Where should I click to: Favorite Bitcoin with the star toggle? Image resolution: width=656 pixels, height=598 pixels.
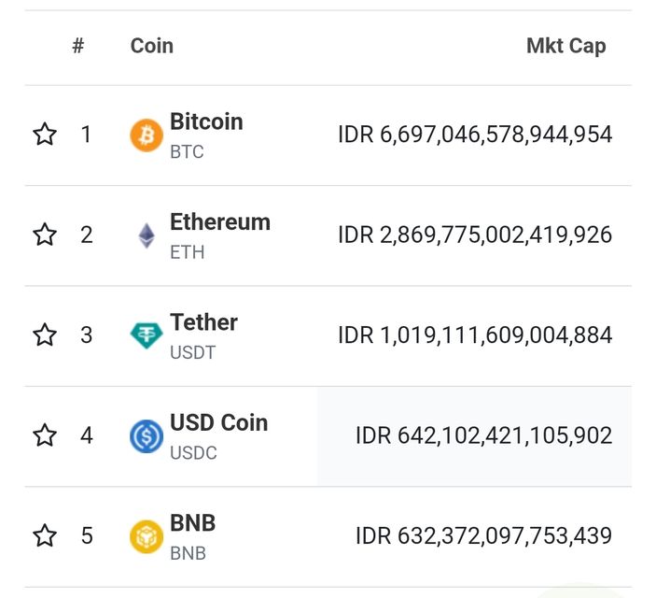click(45, 135)
